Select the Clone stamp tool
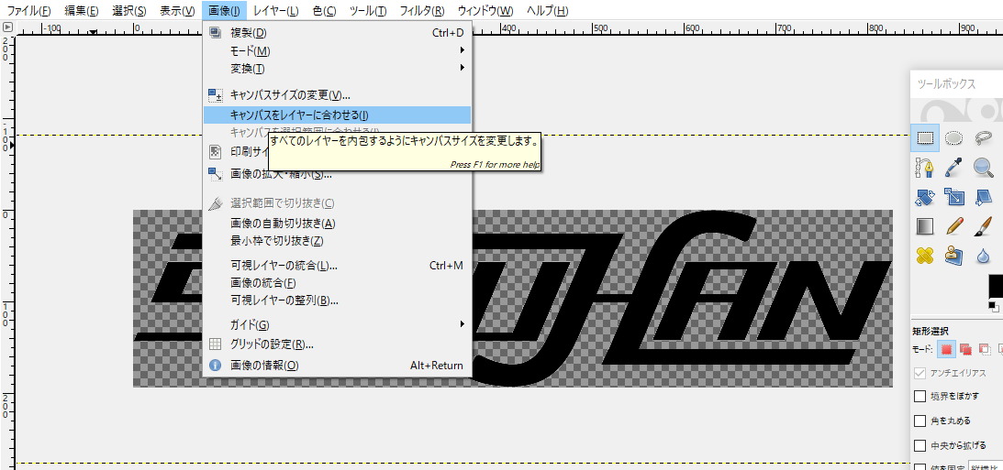 click(x=954, y=256)
